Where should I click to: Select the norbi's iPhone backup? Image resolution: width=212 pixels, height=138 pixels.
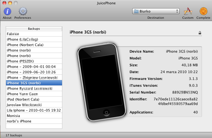click(34, 121)
